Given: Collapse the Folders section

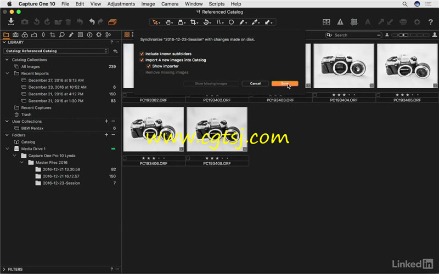Looking at the screenshot, I should pyautogui.click(x=7, y=135).
